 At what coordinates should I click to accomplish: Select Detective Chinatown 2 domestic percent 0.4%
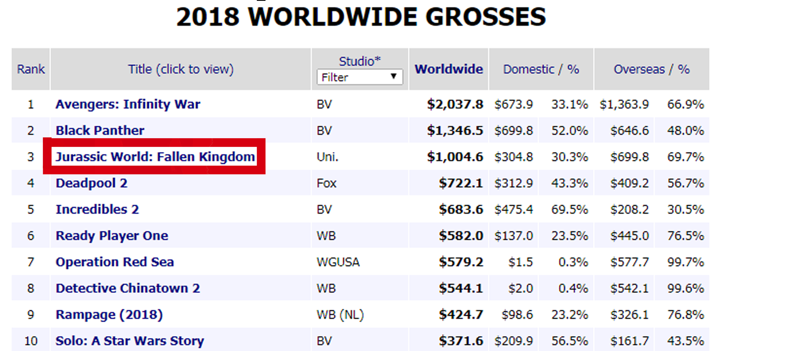click(573, 288)
